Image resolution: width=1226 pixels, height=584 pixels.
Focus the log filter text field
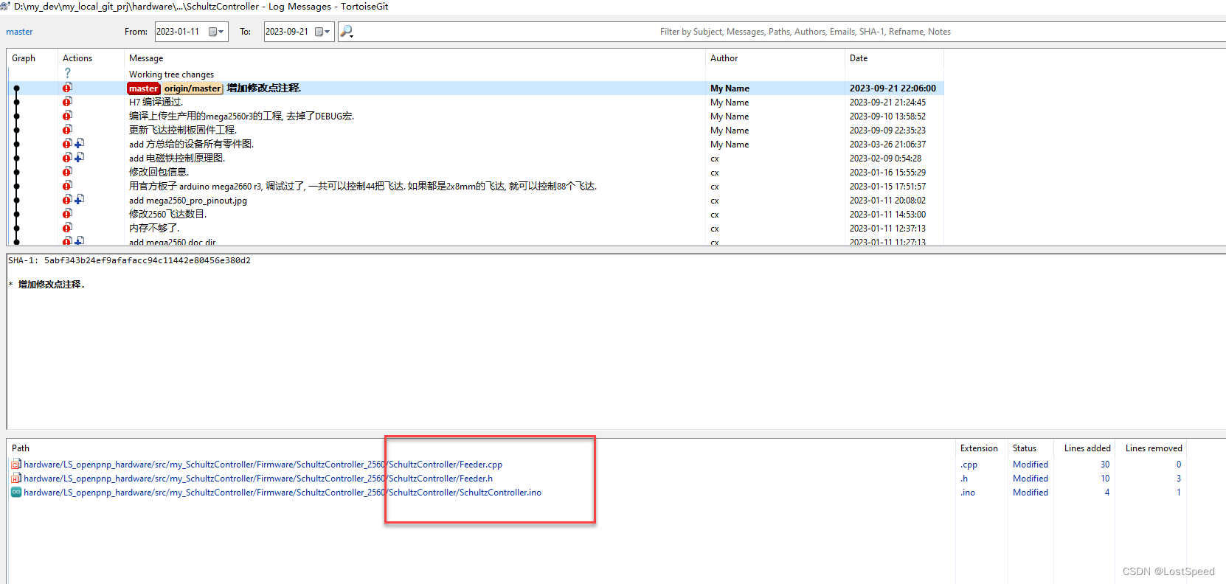click(x=804, y=32)
